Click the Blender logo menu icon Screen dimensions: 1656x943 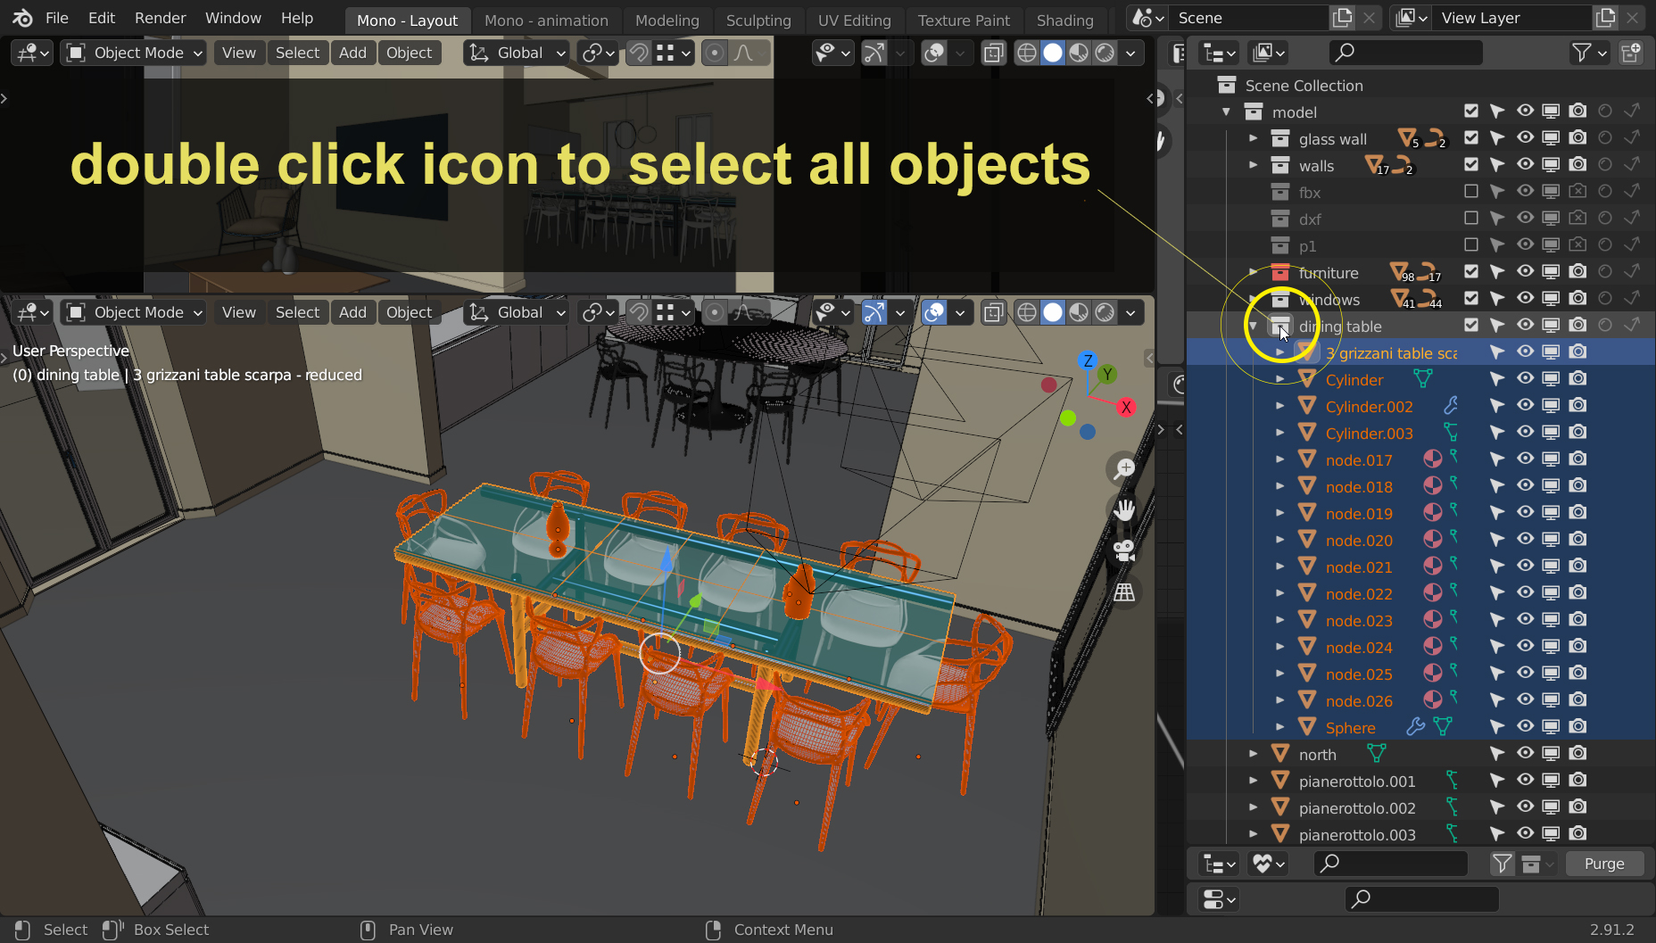point(22,18)
